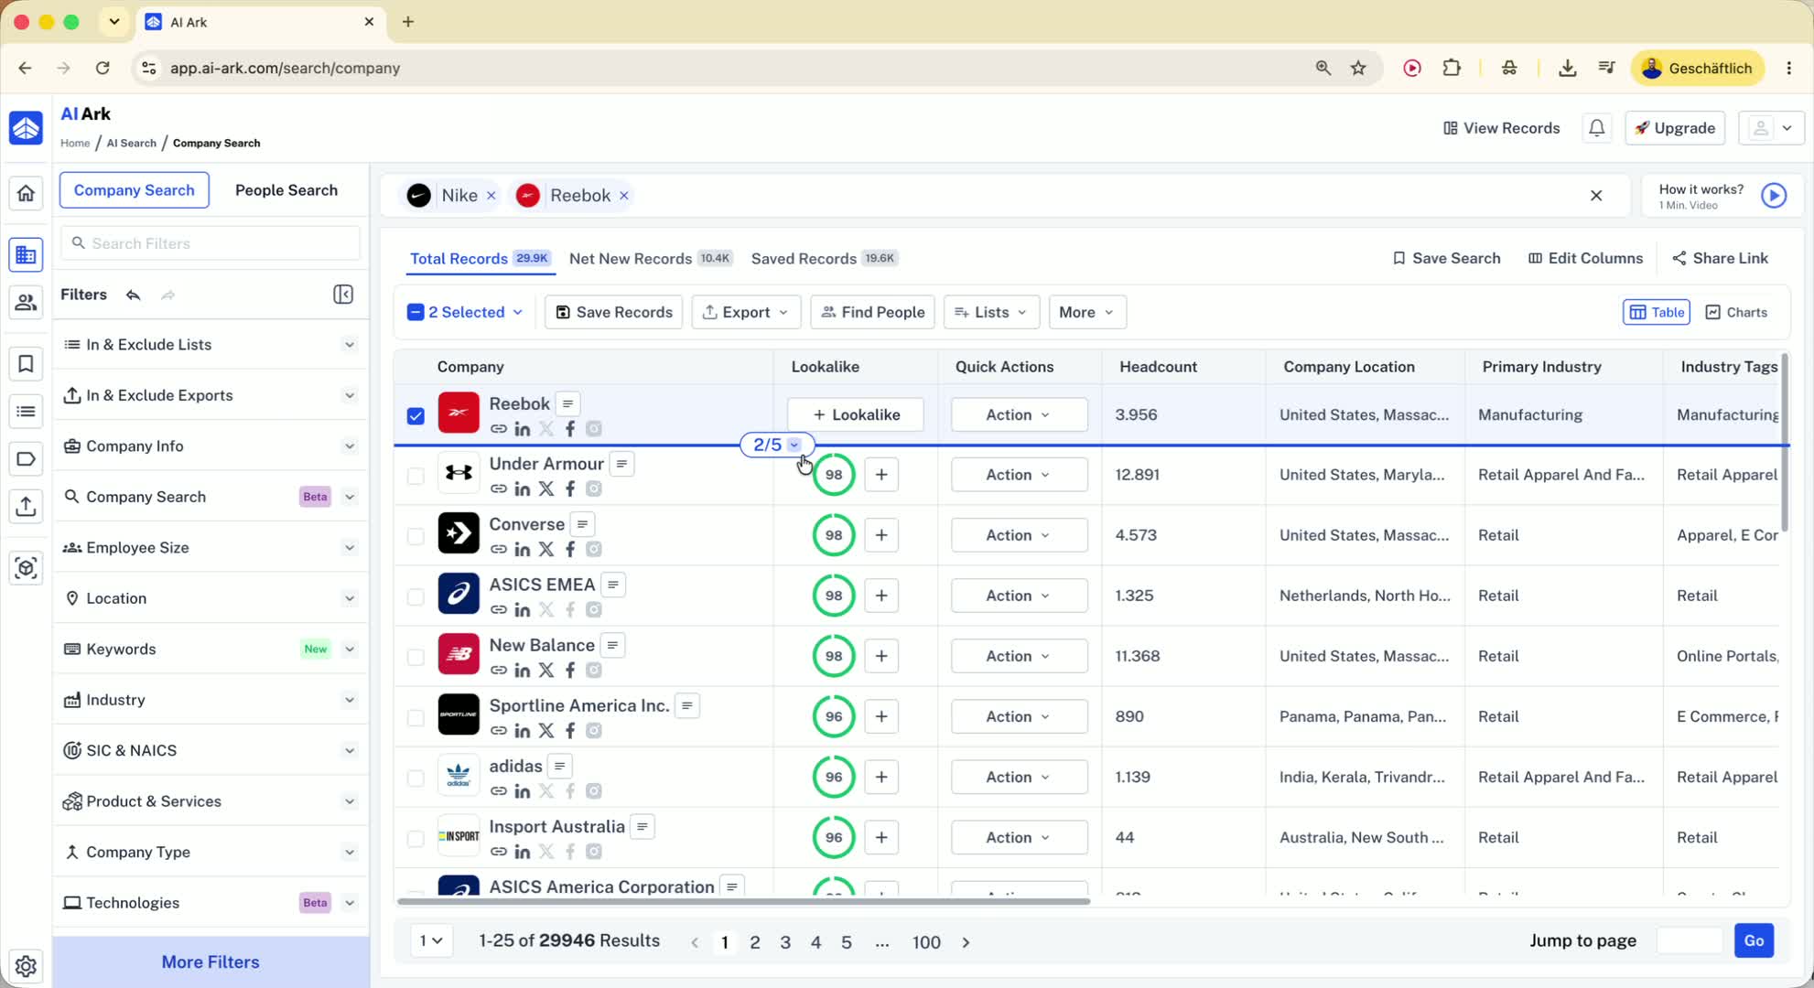
Task: Open the tag icon in left sidebar
Action: coord(26,458)
